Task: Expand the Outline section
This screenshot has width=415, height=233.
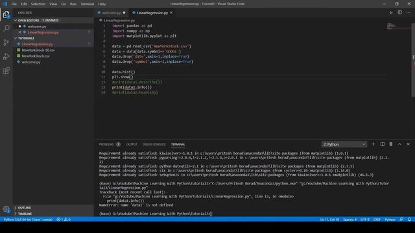Action: point(25,208)
